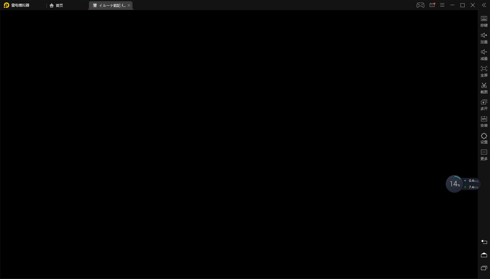The width and height of the screenshot is (490, 279).
Task: Open the mail notifications icon
Action: pyautogui.click(x=432, y=5)
